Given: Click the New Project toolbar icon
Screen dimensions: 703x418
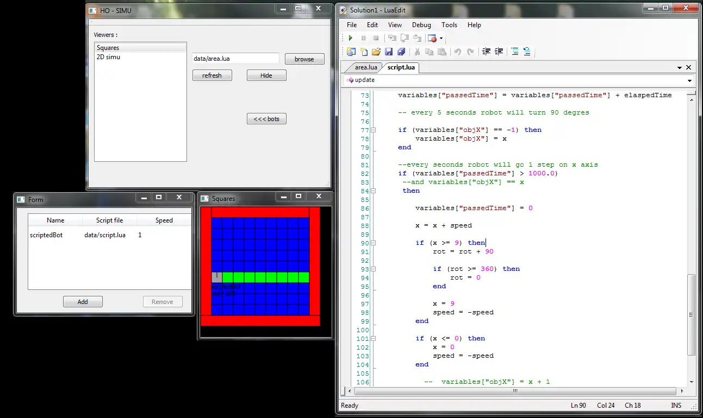Looking at the screenshot, I should point(351,52).
